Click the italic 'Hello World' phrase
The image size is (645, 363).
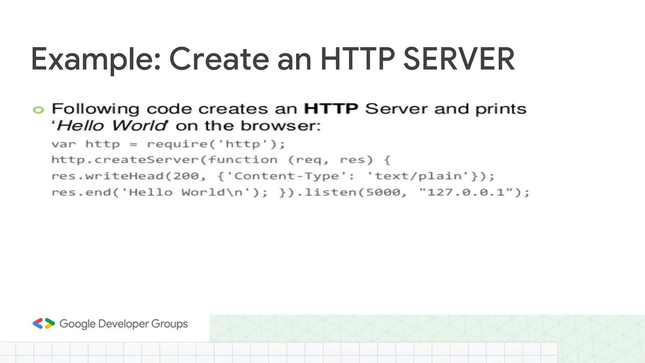click(x=112, y=126)
